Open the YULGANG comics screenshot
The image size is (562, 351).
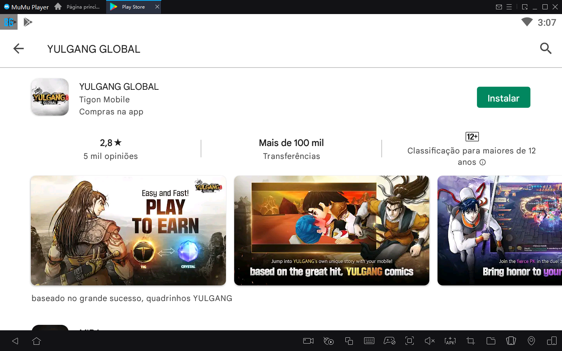click(332, 230)
